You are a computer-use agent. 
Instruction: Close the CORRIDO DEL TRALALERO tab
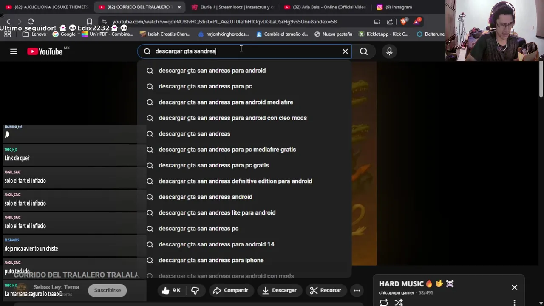coord(179,7)
